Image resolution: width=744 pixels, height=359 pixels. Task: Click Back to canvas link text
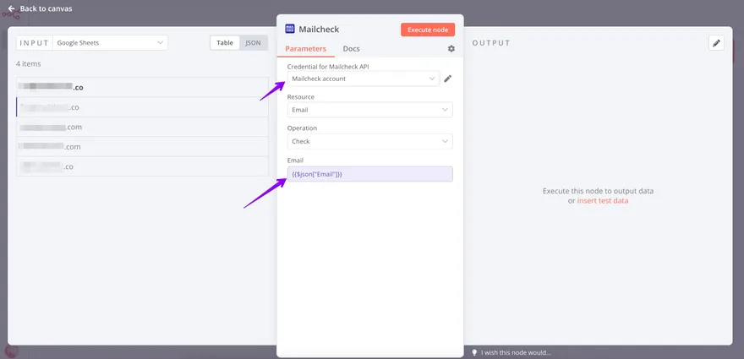tap(46, 8)
